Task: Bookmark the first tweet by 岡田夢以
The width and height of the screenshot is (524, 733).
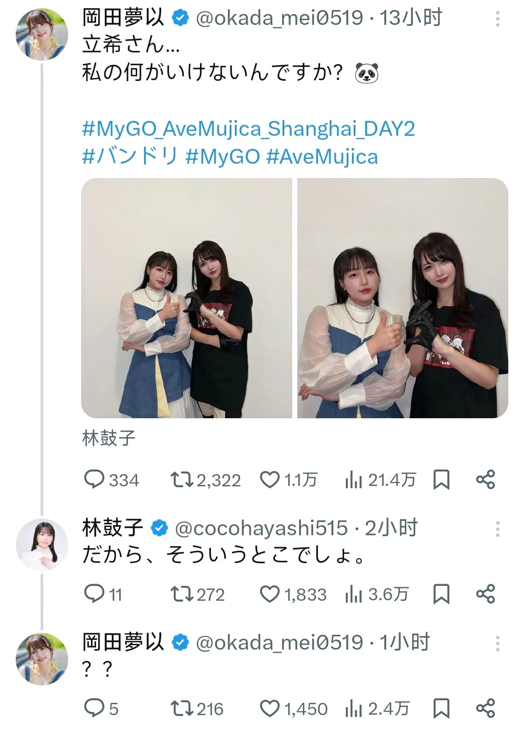Action: pyautogui.click(x=441, y=480)
